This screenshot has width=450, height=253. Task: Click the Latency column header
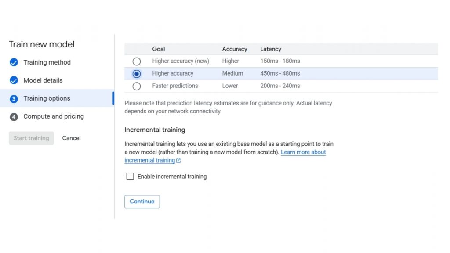271,49
